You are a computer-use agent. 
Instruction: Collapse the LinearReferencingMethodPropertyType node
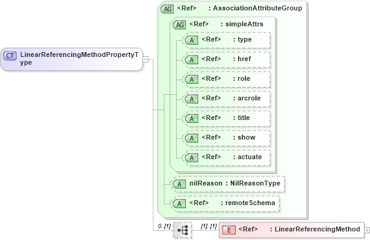pos(145,59)
